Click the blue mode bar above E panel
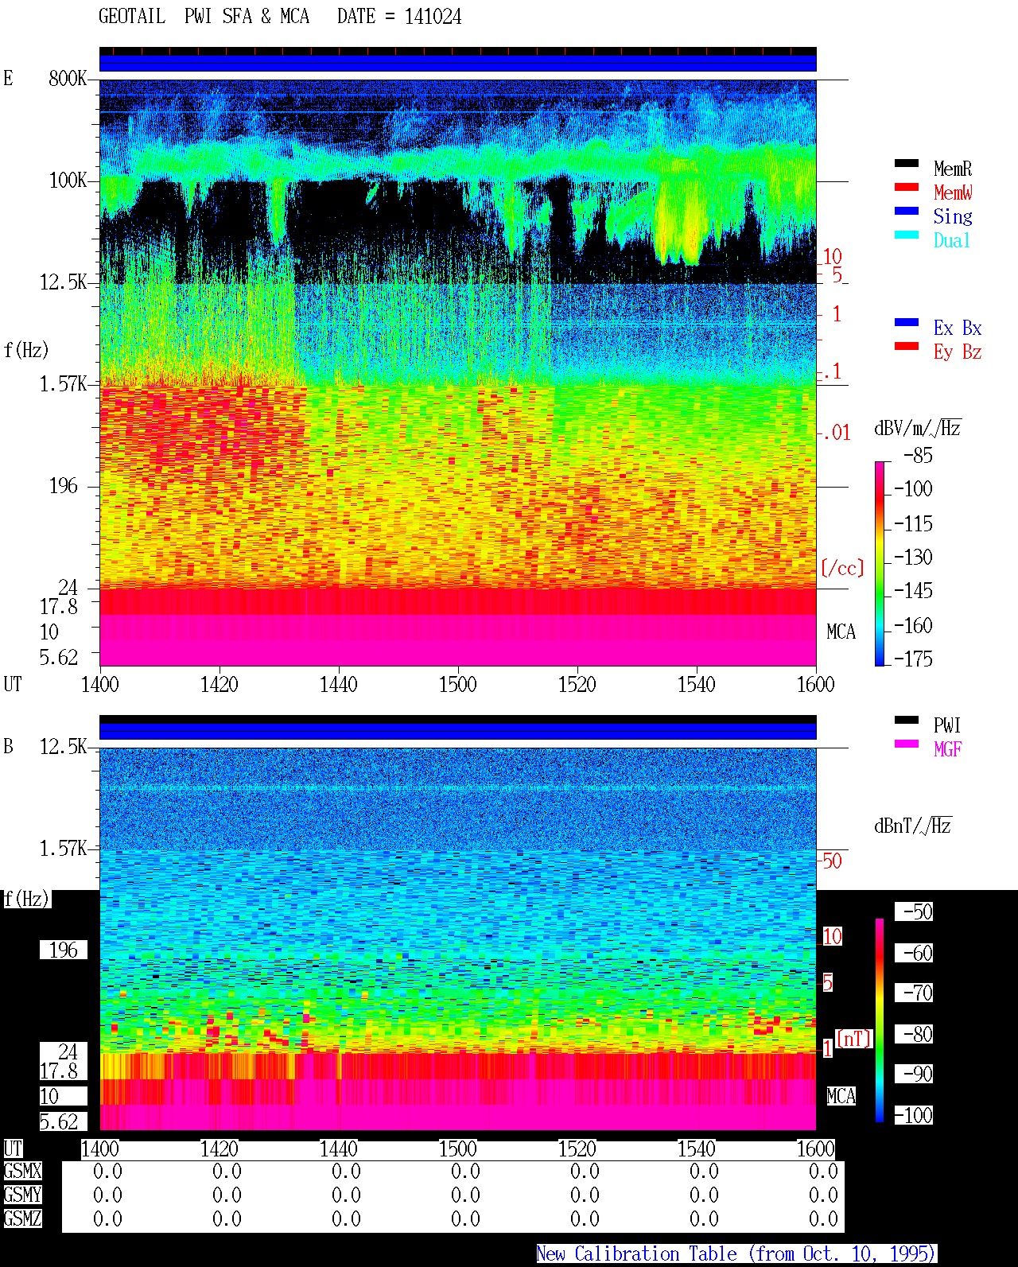1018x1267 pixels. click(x=457, y=62)
